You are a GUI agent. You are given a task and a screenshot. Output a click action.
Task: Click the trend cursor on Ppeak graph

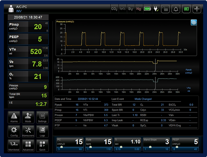(155, 65)
